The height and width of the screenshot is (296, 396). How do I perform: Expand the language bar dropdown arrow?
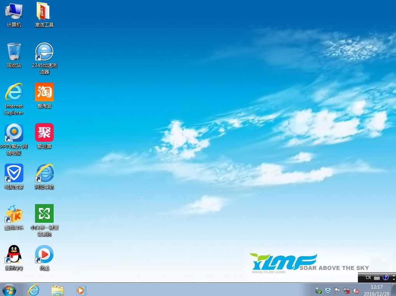tap(394, 279)
